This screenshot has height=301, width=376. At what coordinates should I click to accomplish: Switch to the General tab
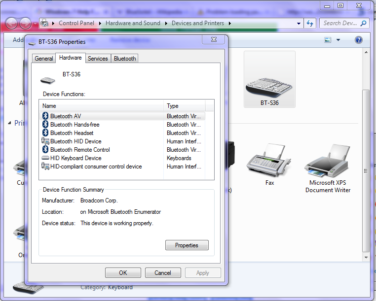(43, 59)
